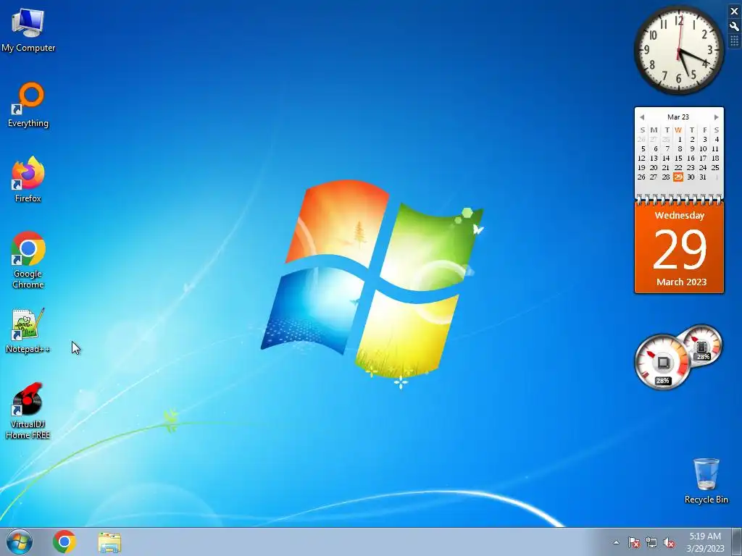Image resolution: width=742 pixels, height=556 pixels.
Task: Go to previous month in calendar gadget
Action: (x=642, y=117)
